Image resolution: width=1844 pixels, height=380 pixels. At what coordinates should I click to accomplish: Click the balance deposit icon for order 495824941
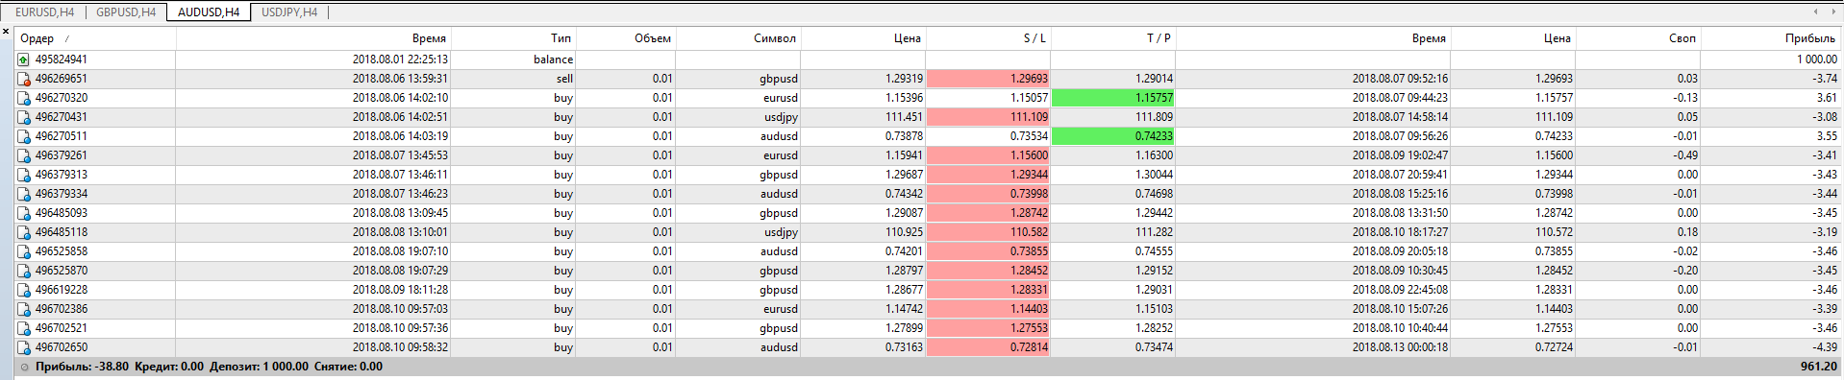click(x=23, y=59)
